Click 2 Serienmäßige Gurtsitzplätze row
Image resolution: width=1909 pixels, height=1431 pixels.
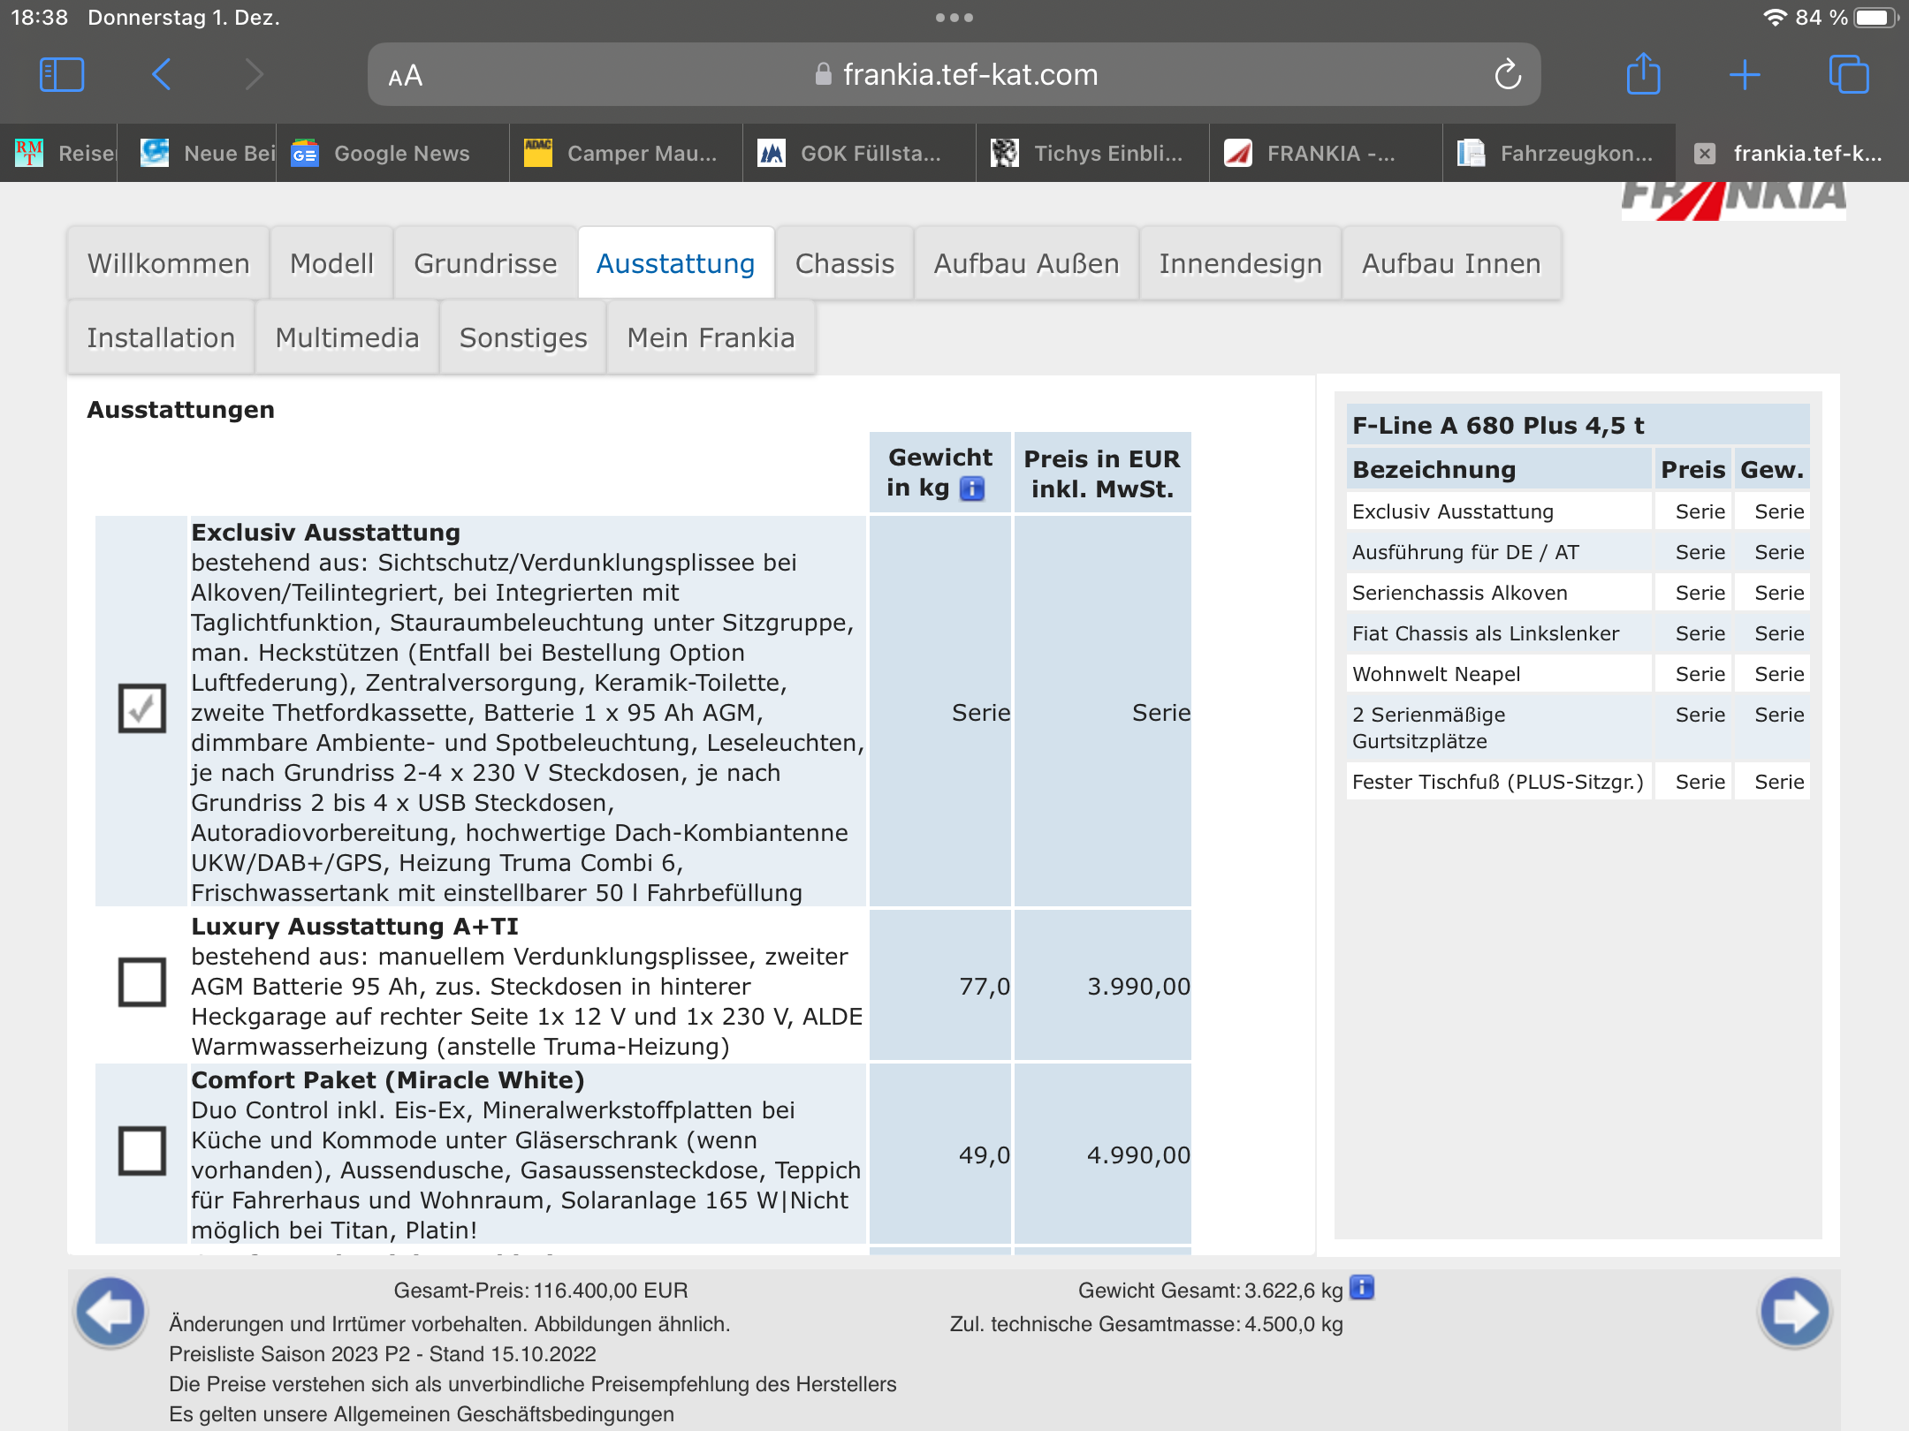click(1578, 728)
